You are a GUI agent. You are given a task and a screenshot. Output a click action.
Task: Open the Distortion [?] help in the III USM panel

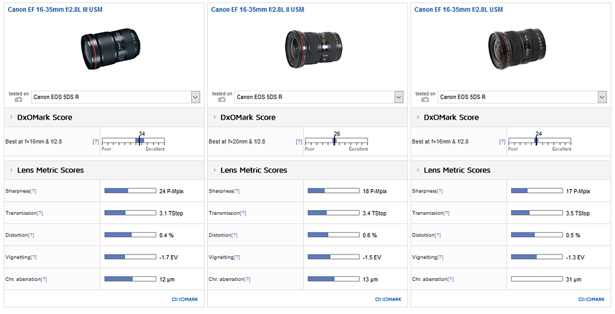pos(30,235)
